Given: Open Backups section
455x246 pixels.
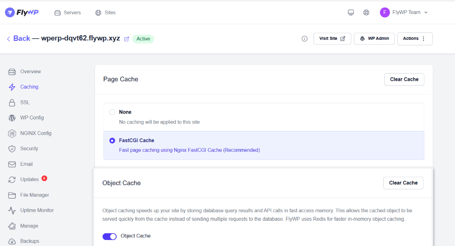Looking at the screenshot, I should click(x=30, y=241).
